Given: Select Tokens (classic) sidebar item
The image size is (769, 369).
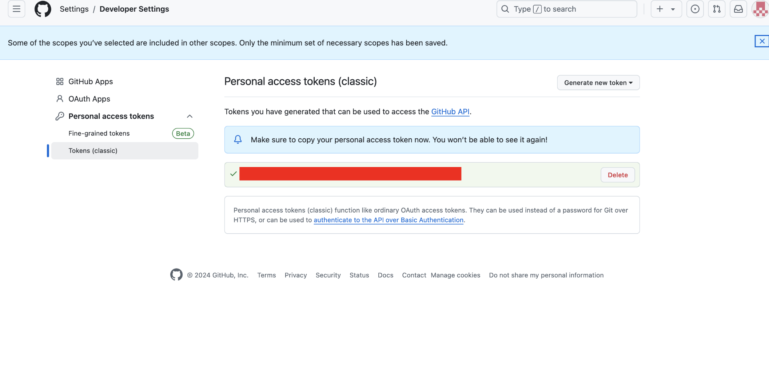Looking at the screenshot, I should tap(124, 151).
